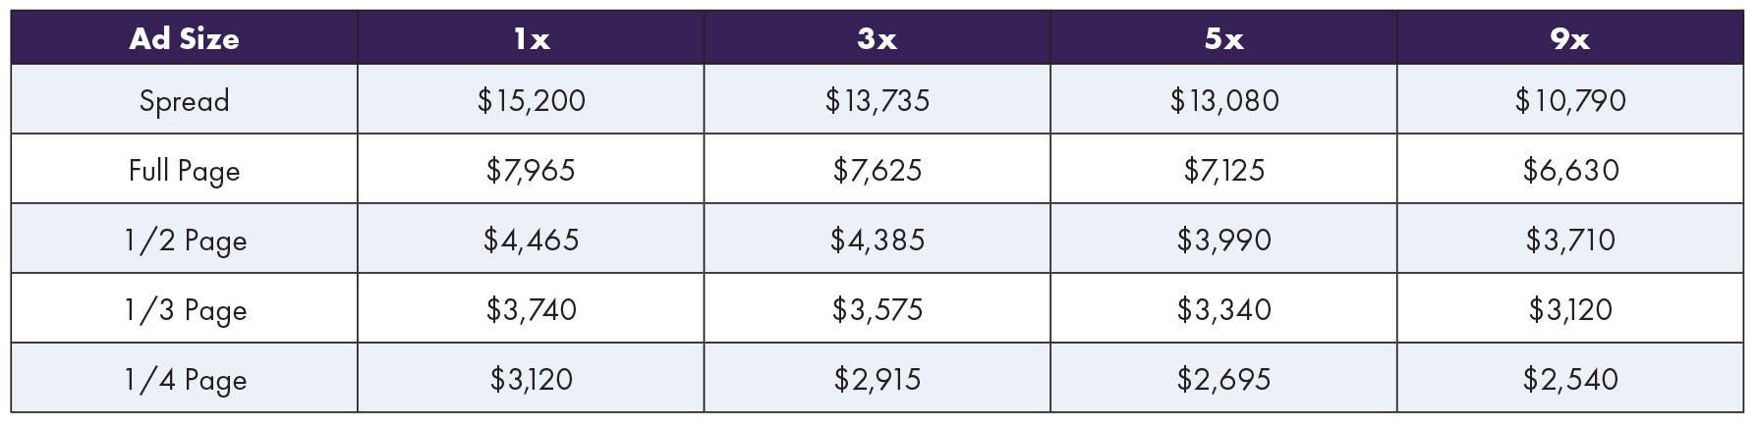Viewport: 1758px width, 428px height.
Task: Click the 1/3 Page row label
Action: tap(184, 309)
